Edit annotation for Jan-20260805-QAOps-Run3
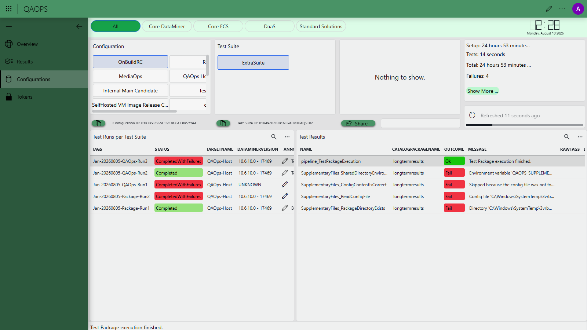The height and width of the screenshot is (330, 587). pyautogui.click(x=285, y=161)
